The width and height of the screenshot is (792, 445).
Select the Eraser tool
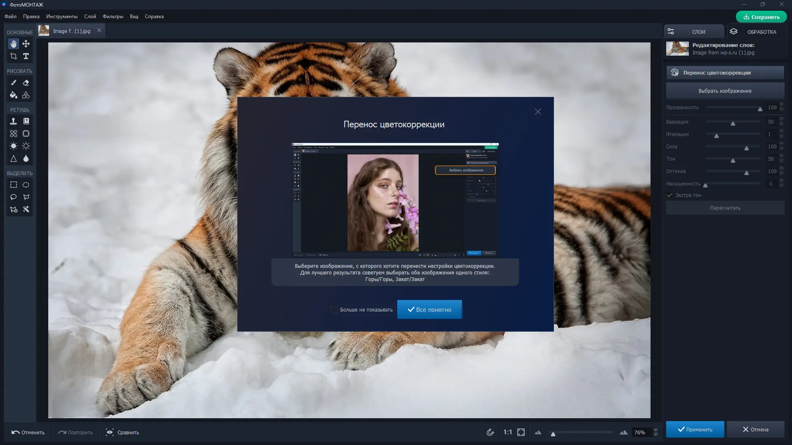[26, 83]
